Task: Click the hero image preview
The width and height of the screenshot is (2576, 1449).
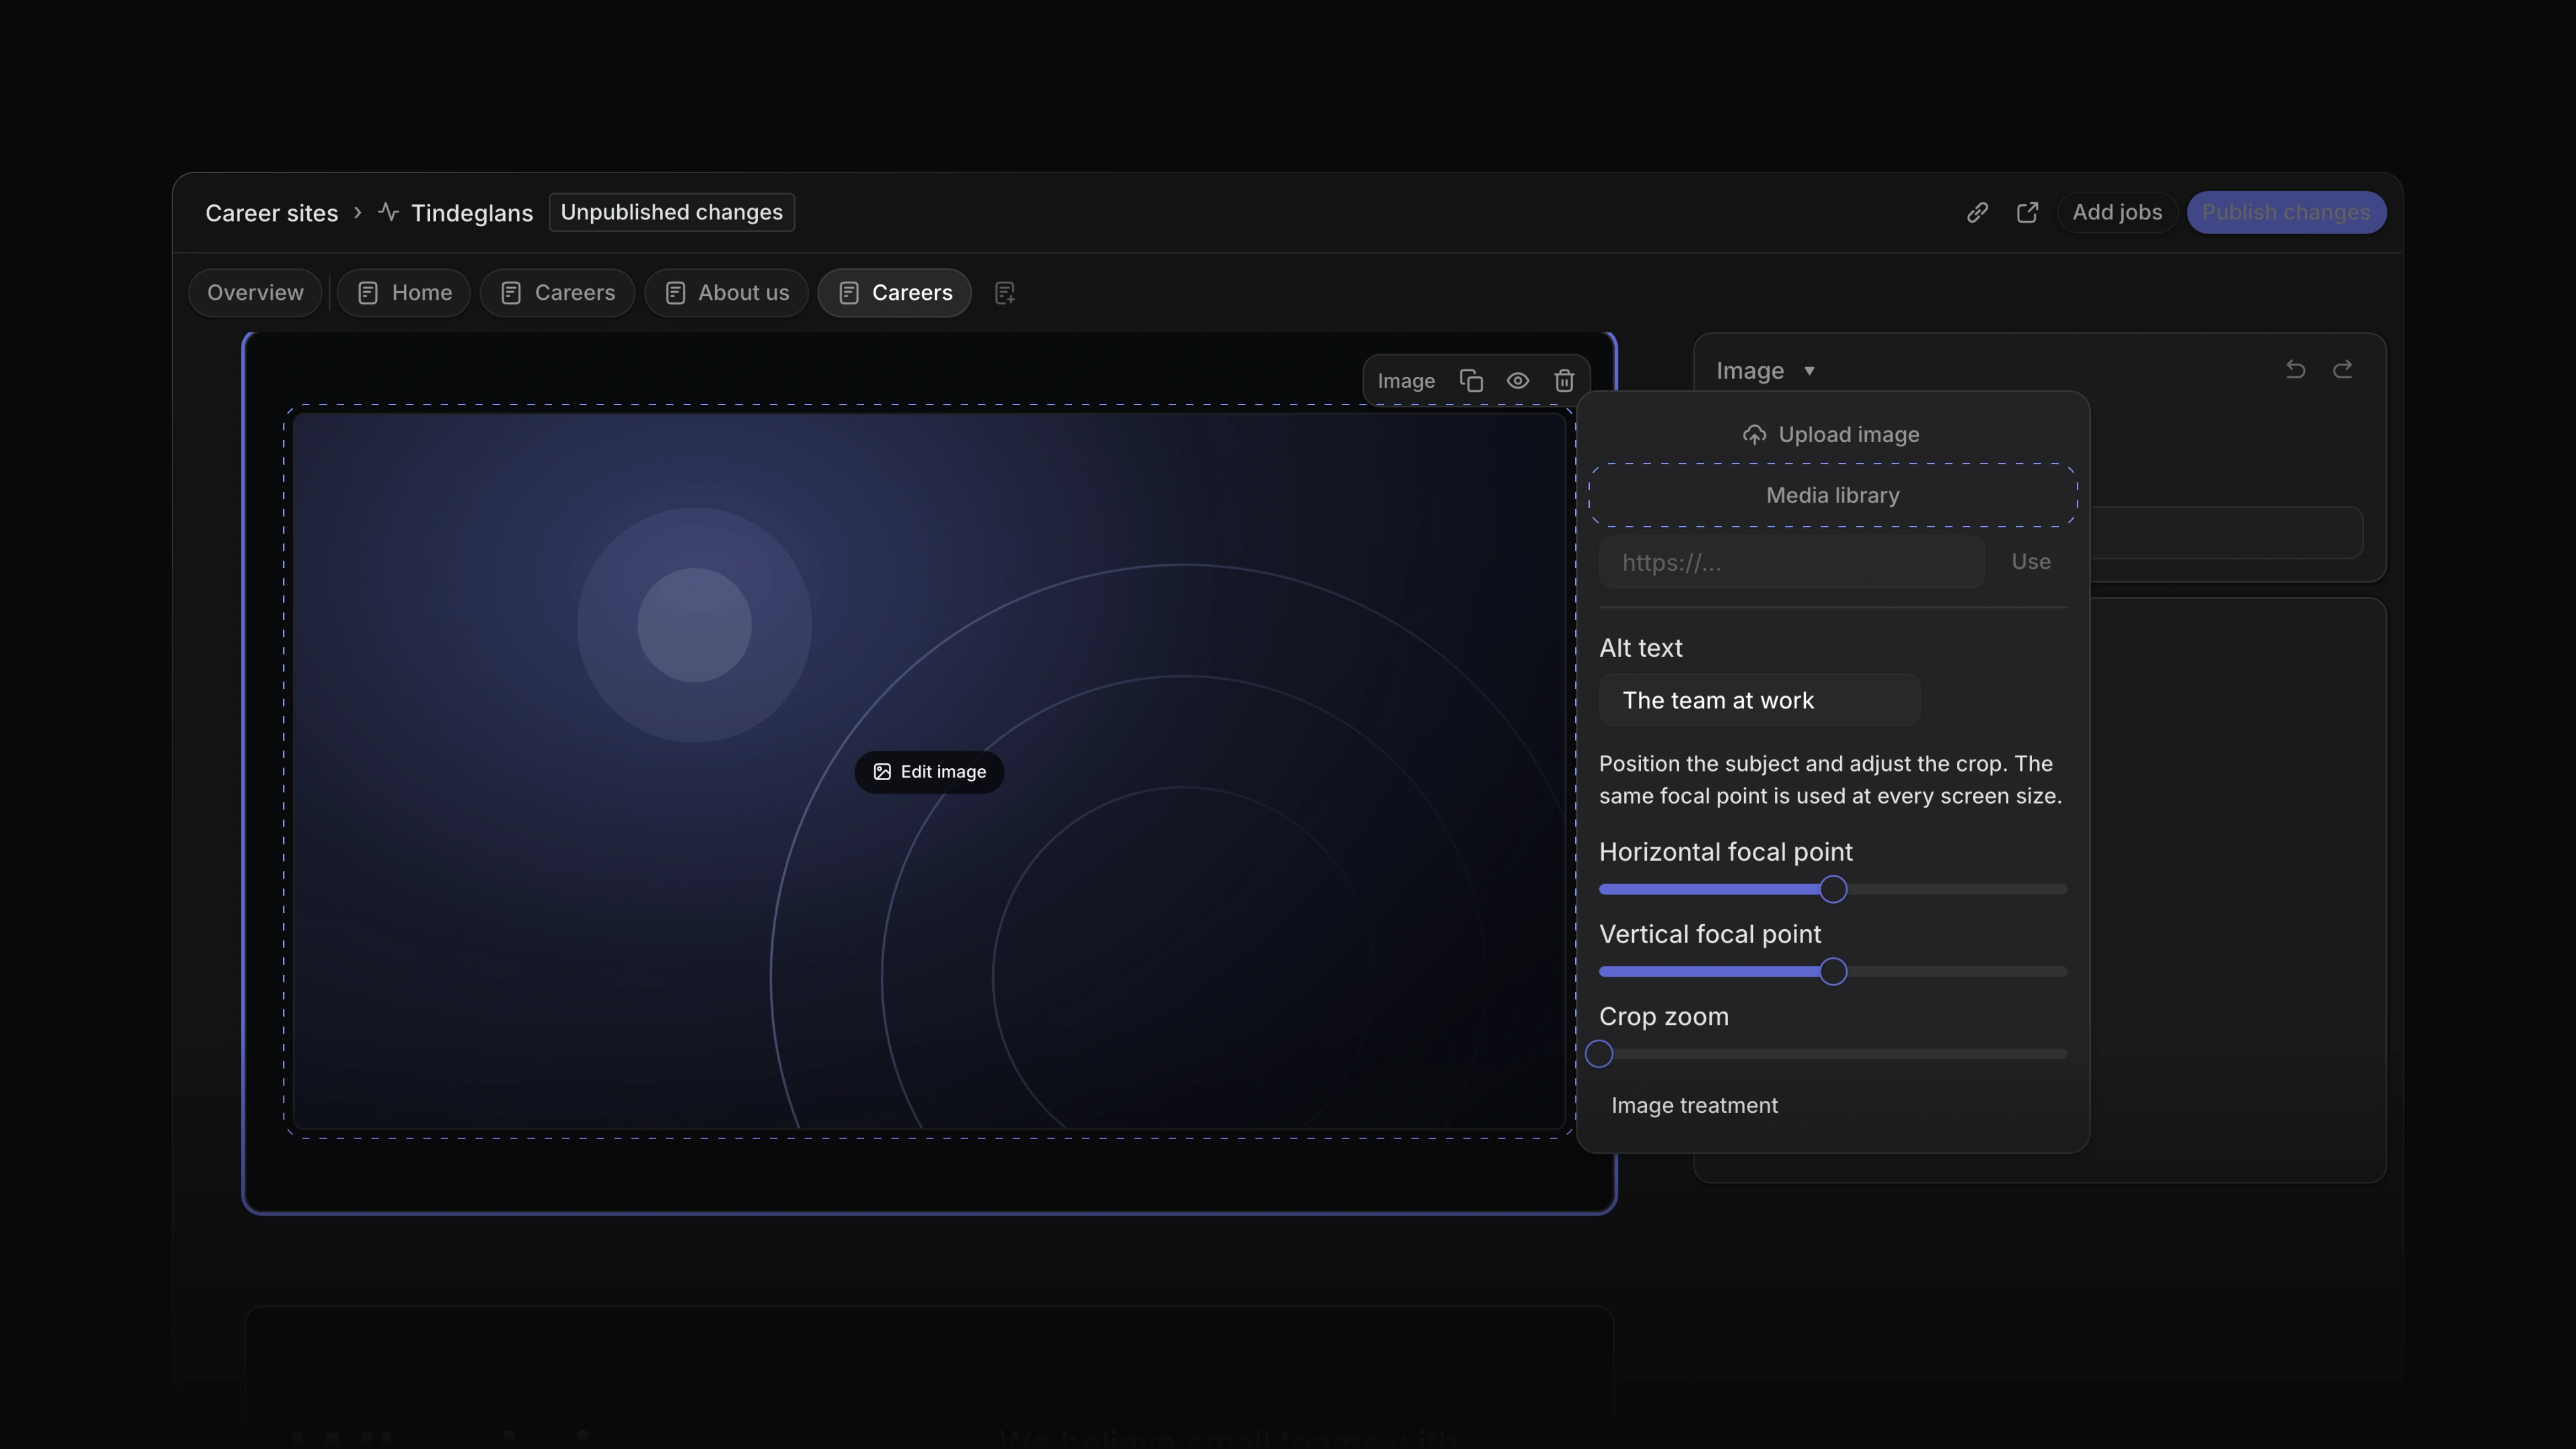Action: point(929,771)
